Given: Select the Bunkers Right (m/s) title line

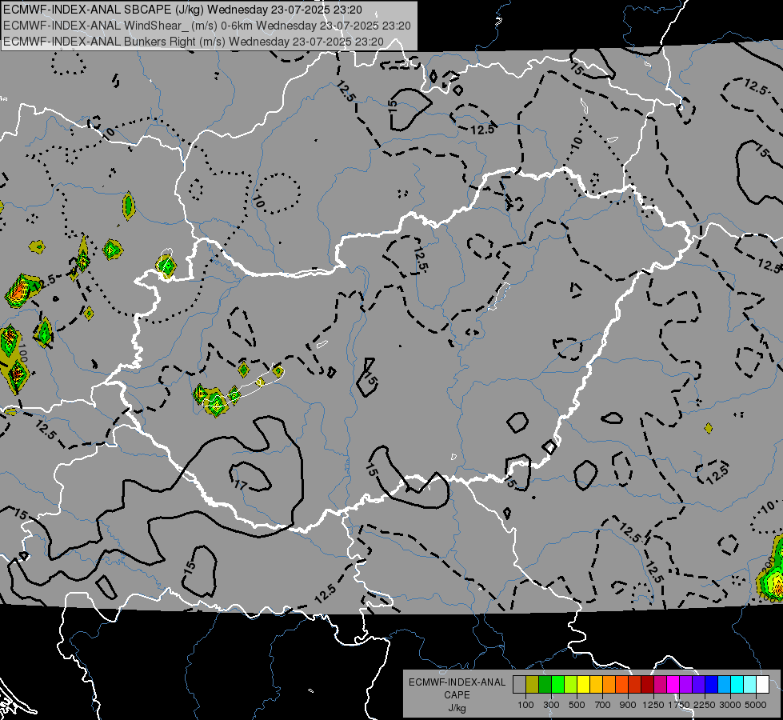Looking at the screenshot, I should pyautogui.click(x=194, y=42).
